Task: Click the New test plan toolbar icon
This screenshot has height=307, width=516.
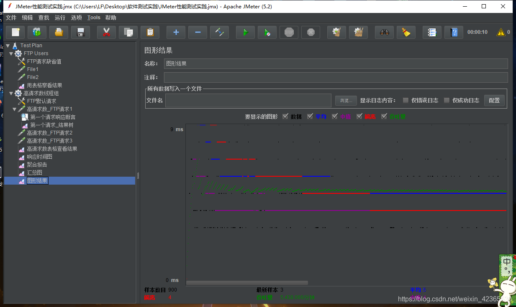Action: click(15, 32)
